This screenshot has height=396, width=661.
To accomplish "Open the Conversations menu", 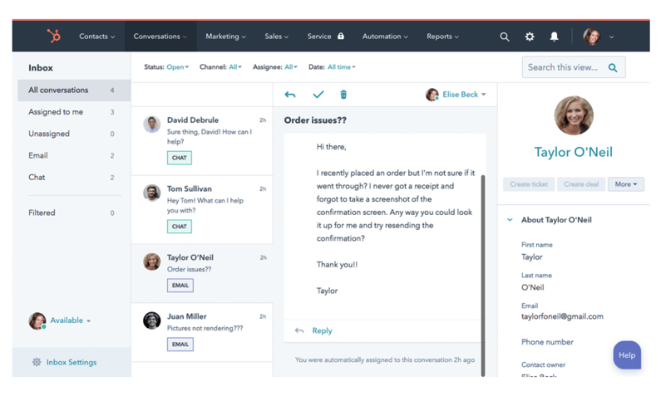I will pos(160,37).
